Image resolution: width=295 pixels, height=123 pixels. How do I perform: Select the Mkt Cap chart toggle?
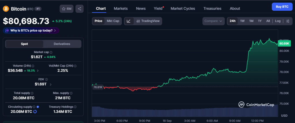113,21
